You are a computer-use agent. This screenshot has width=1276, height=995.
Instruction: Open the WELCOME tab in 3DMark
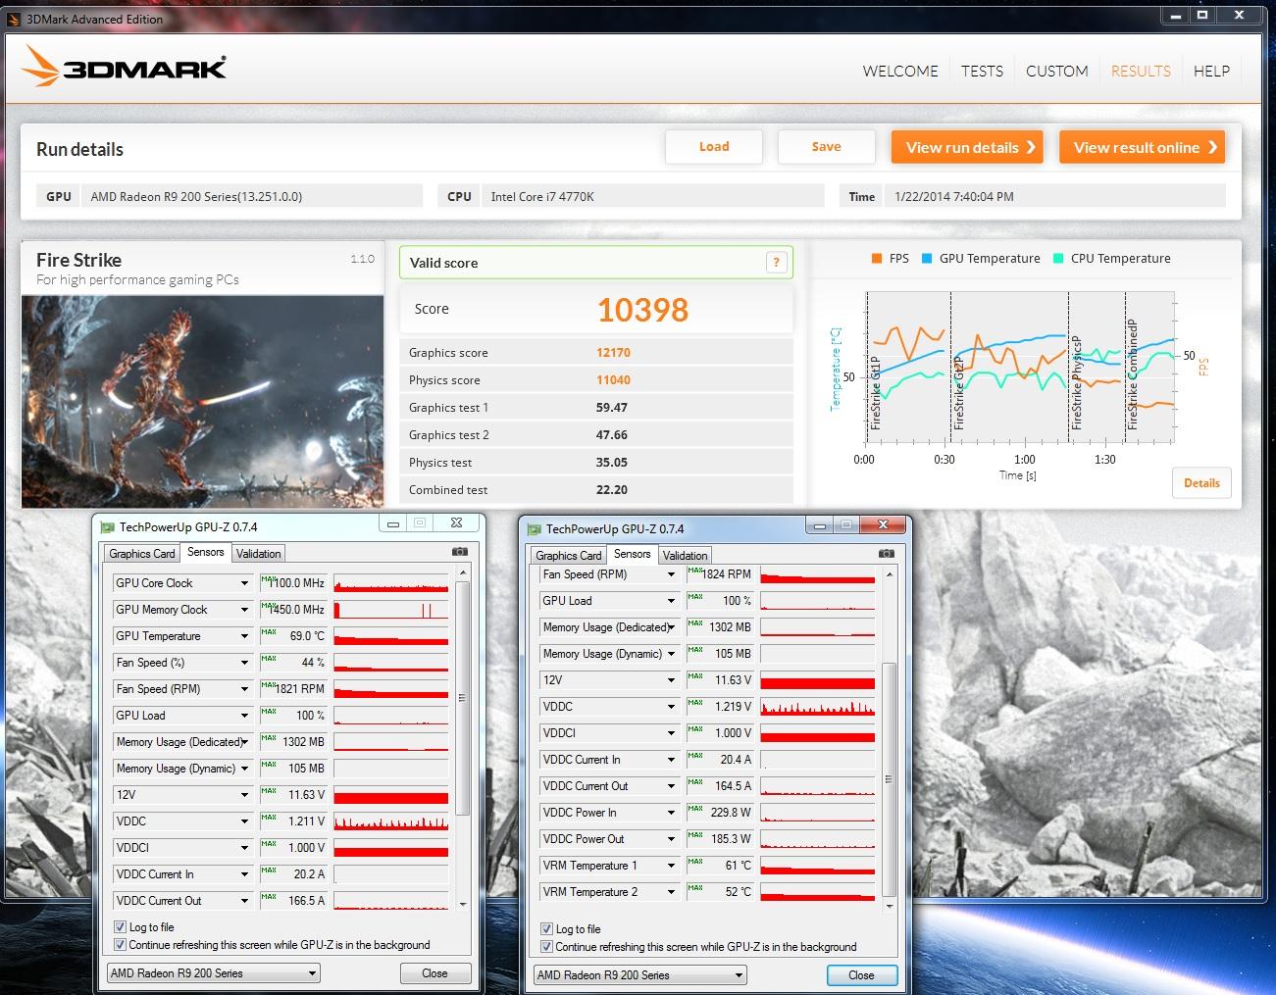(900, 71)
